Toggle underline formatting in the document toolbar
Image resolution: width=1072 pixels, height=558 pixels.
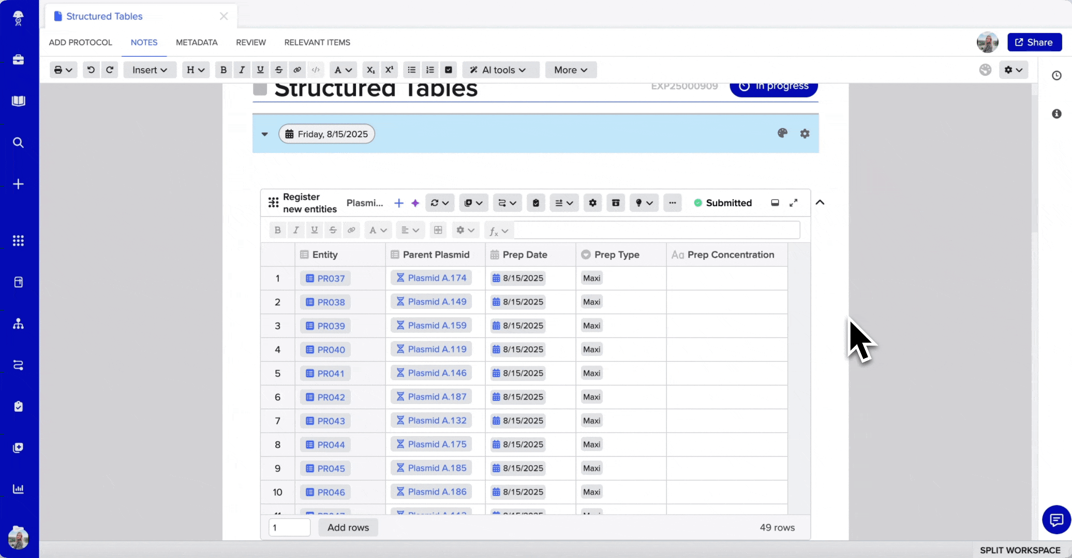point(260,70)
